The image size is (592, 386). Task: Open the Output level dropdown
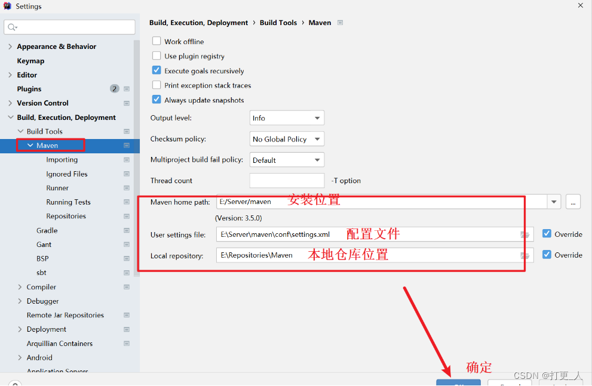point(287,118)
